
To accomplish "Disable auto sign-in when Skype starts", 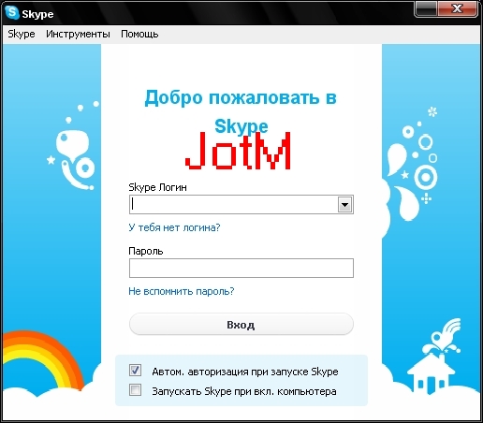I will coord(135,371).
